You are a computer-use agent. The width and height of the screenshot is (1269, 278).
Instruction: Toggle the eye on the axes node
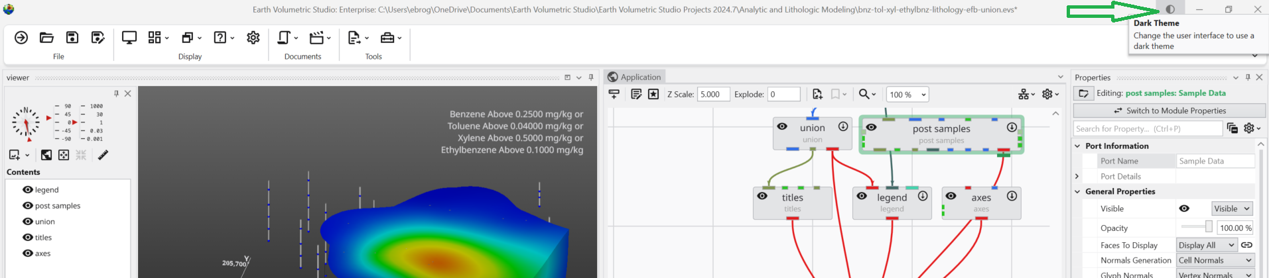(951, 196)
